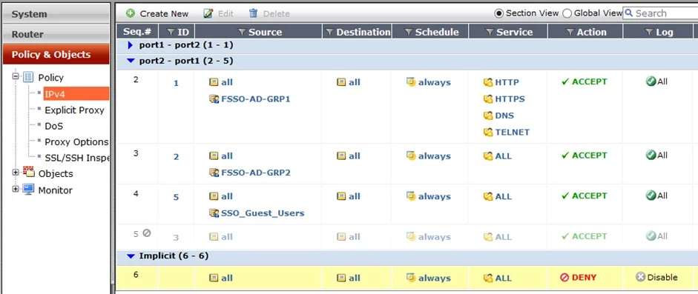
Task: Click the HTTPS service text
Action: [x=510, y=99]
